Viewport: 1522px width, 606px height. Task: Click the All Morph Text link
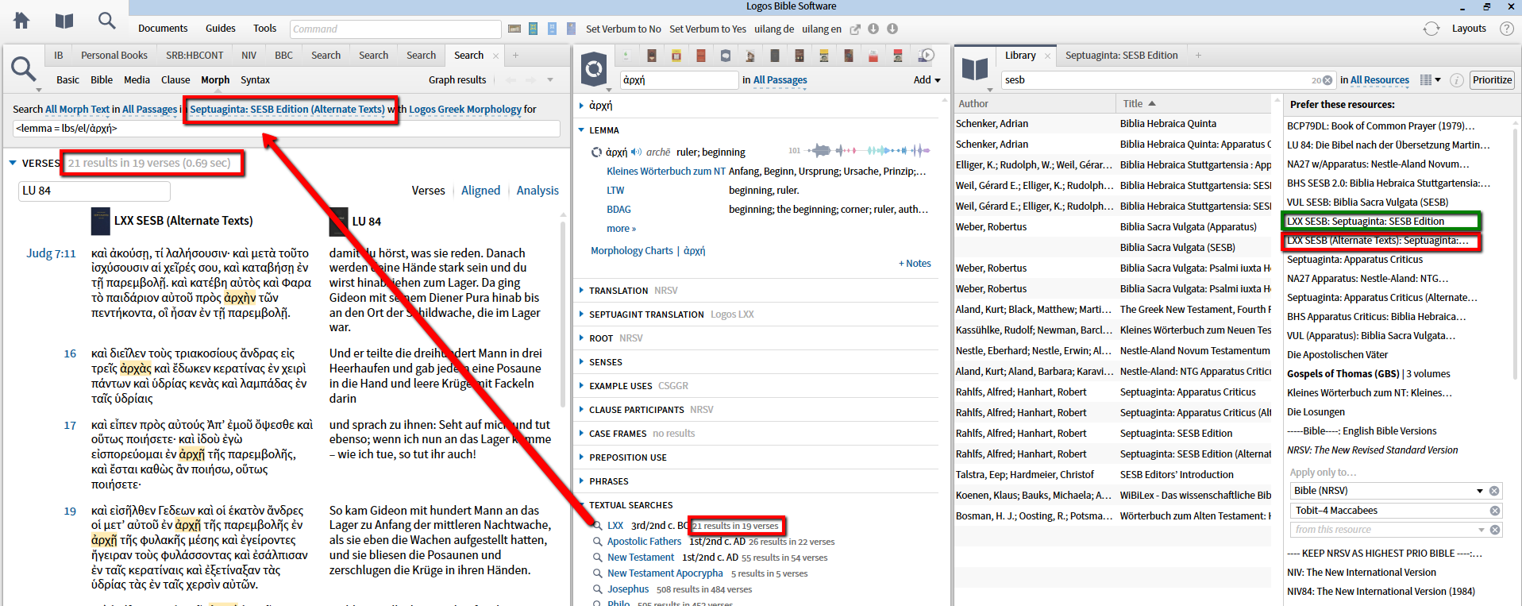pos(77,110)
